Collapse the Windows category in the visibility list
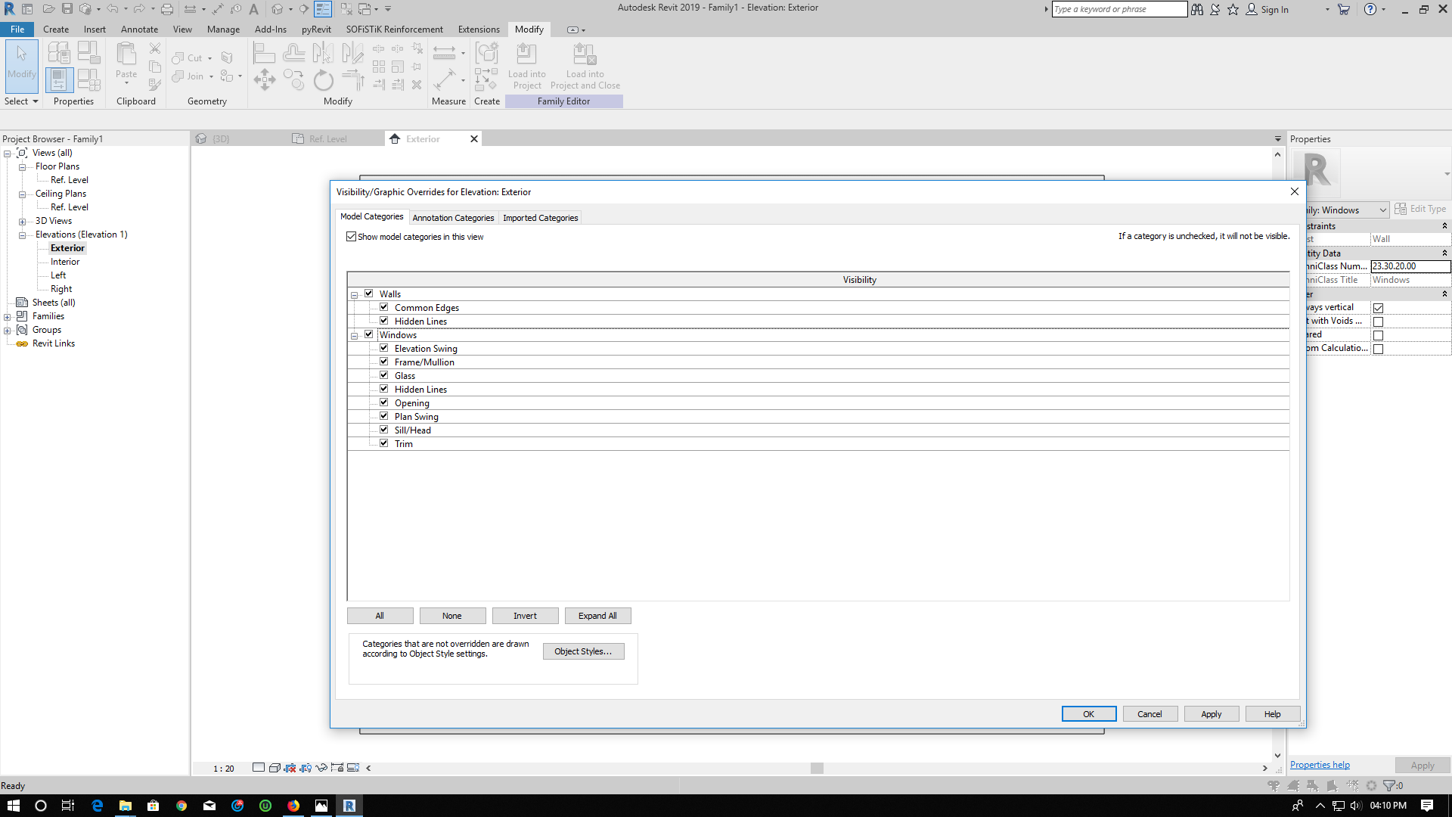 (x=355, y=335)
